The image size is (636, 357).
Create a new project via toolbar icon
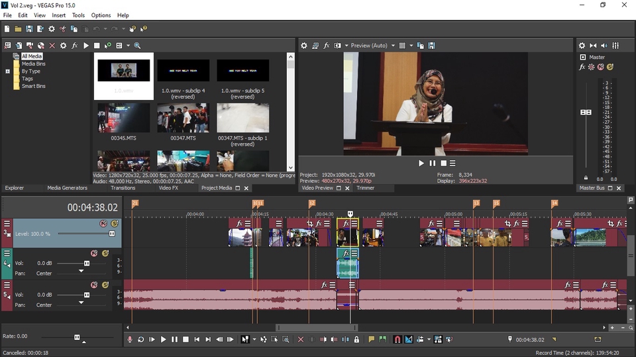(7, 28)
